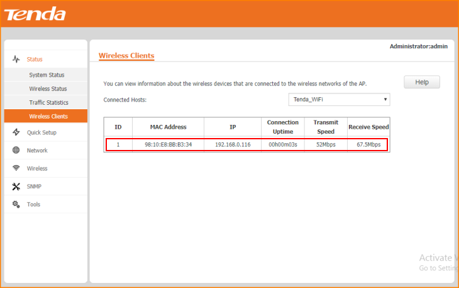Screen dimensions: 459x288
Task: Click the IP address 192.168.0.116 cell
Action: [x=233, y=145]
